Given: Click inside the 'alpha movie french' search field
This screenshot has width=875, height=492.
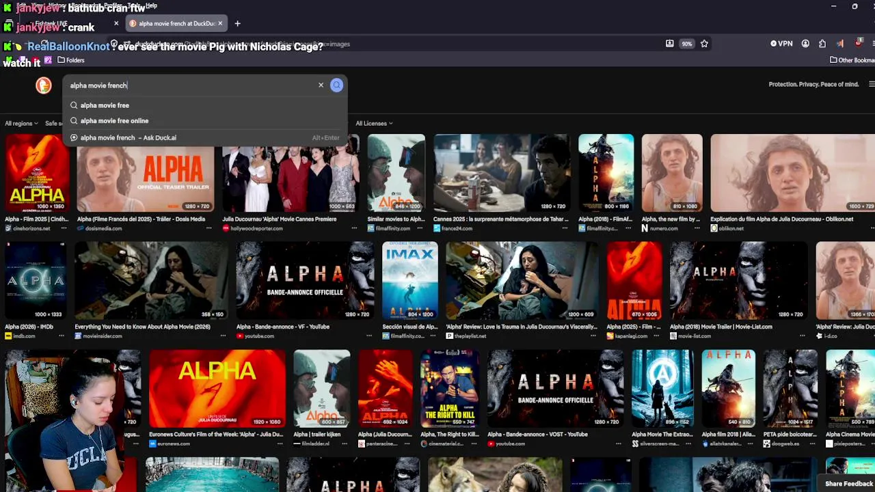Looking at the screenshot, I should (191, 85).
